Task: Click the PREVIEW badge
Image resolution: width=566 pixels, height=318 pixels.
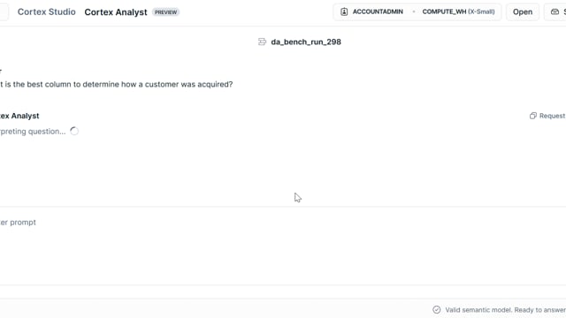Action: (x=165, y=12)
